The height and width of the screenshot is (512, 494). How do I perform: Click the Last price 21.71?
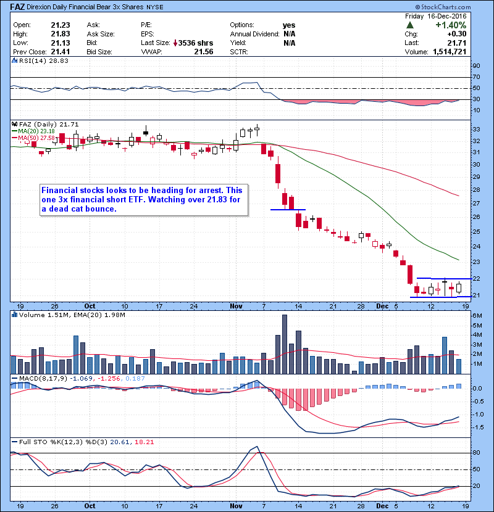pyautogui.click(x=457, y=43)
